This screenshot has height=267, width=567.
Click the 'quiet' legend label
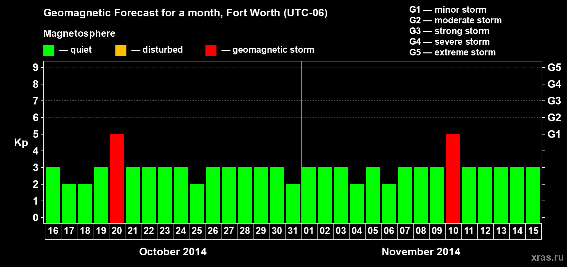[81, 50]
